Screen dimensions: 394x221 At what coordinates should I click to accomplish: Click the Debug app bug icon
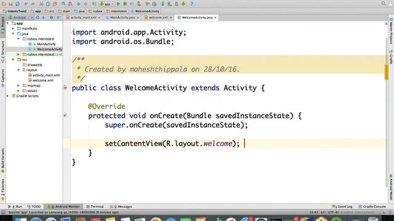[125, 4]
